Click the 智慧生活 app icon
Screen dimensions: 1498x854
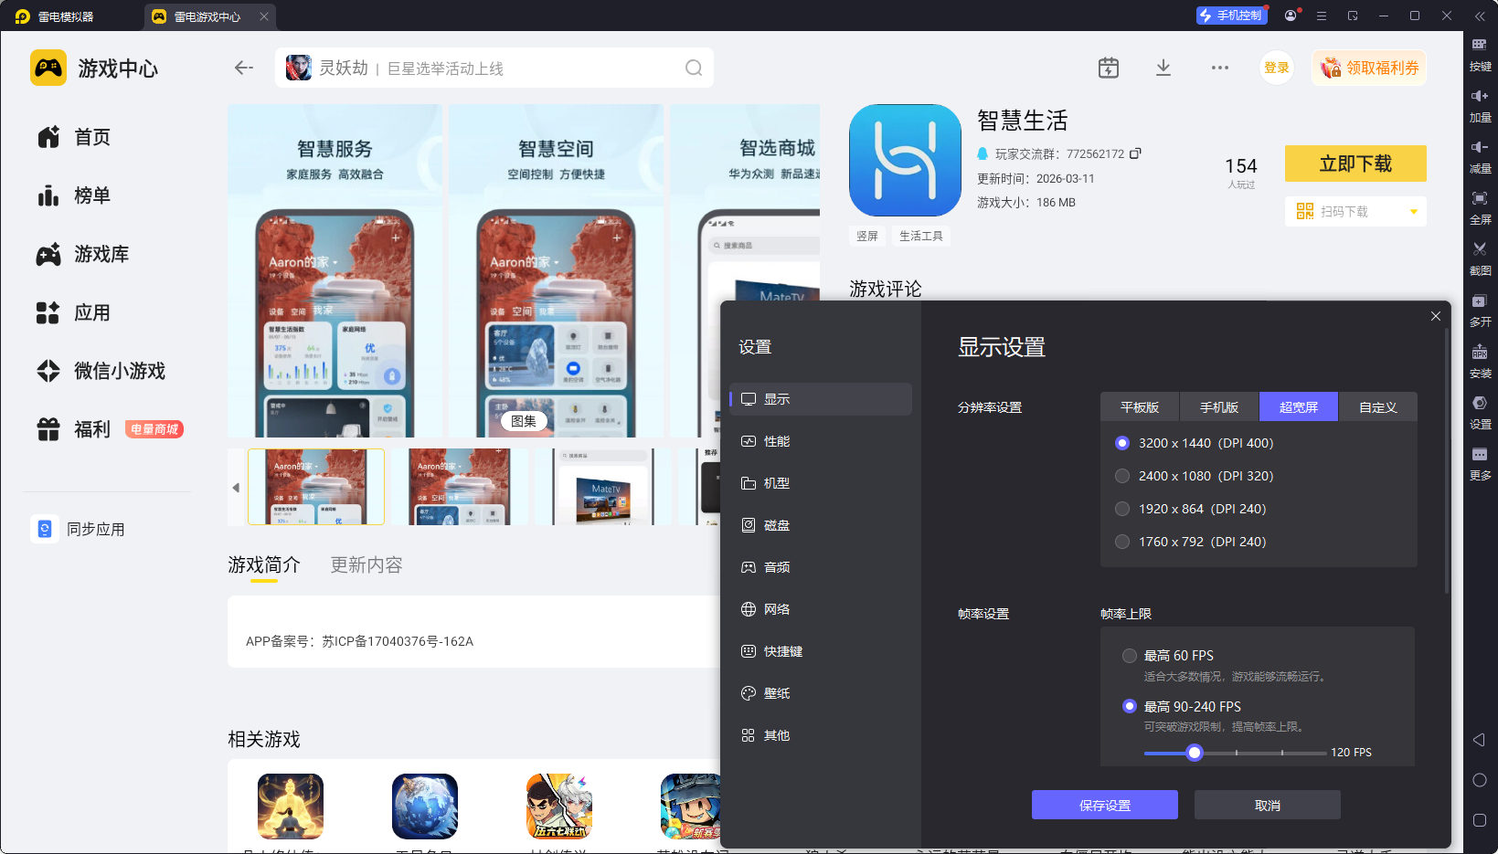905,160
